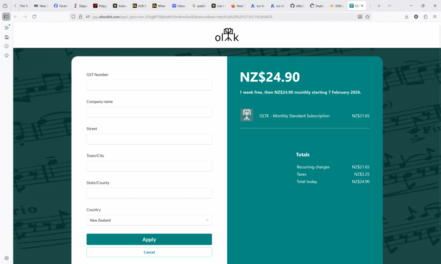Open a new browser tab

(x=379, y=6)
